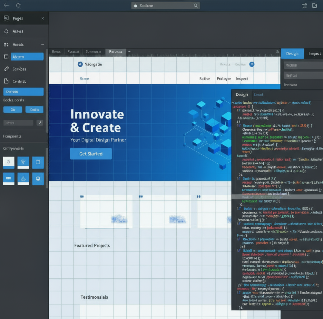Image resolution: width=323 pixels, height=319 pixels.
Task: Click the back arrow in the top bar
Action: click(x=7, y=5)
